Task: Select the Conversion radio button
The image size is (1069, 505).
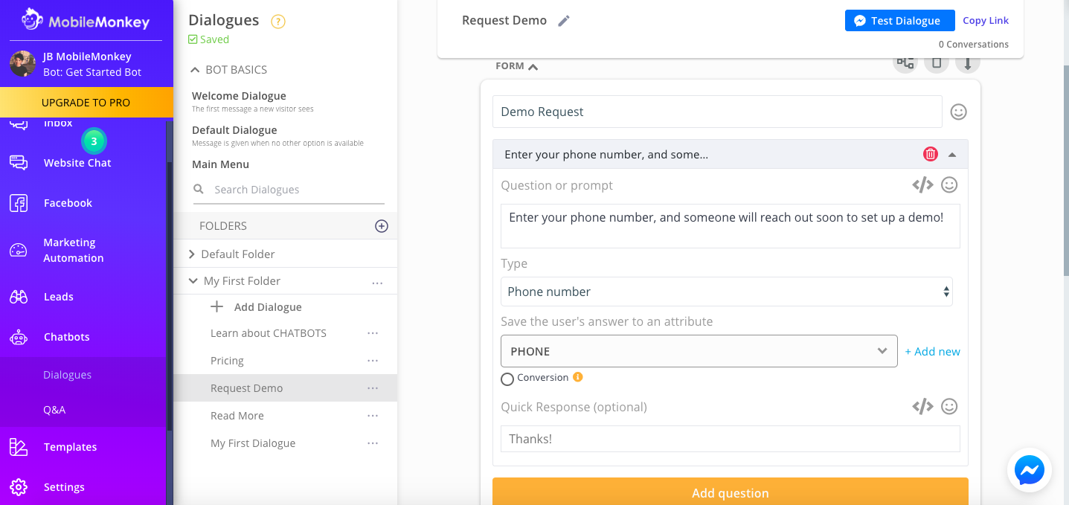Action: point(507,379)
